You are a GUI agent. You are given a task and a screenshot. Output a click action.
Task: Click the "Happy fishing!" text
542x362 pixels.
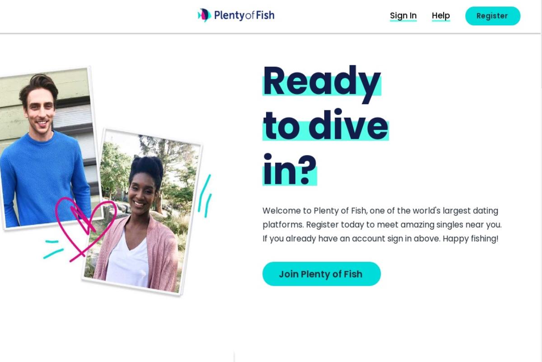coord(471,238)
